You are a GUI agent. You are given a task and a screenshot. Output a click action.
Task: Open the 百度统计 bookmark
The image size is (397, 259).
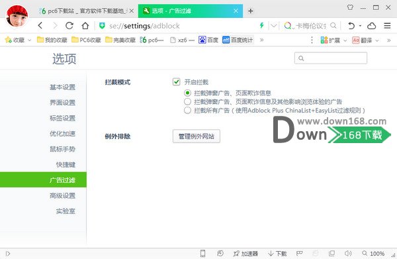point(238,40)
